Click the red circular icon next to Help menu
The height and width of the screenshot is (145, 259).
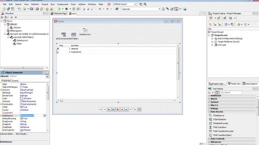click(x=109, y=4)
